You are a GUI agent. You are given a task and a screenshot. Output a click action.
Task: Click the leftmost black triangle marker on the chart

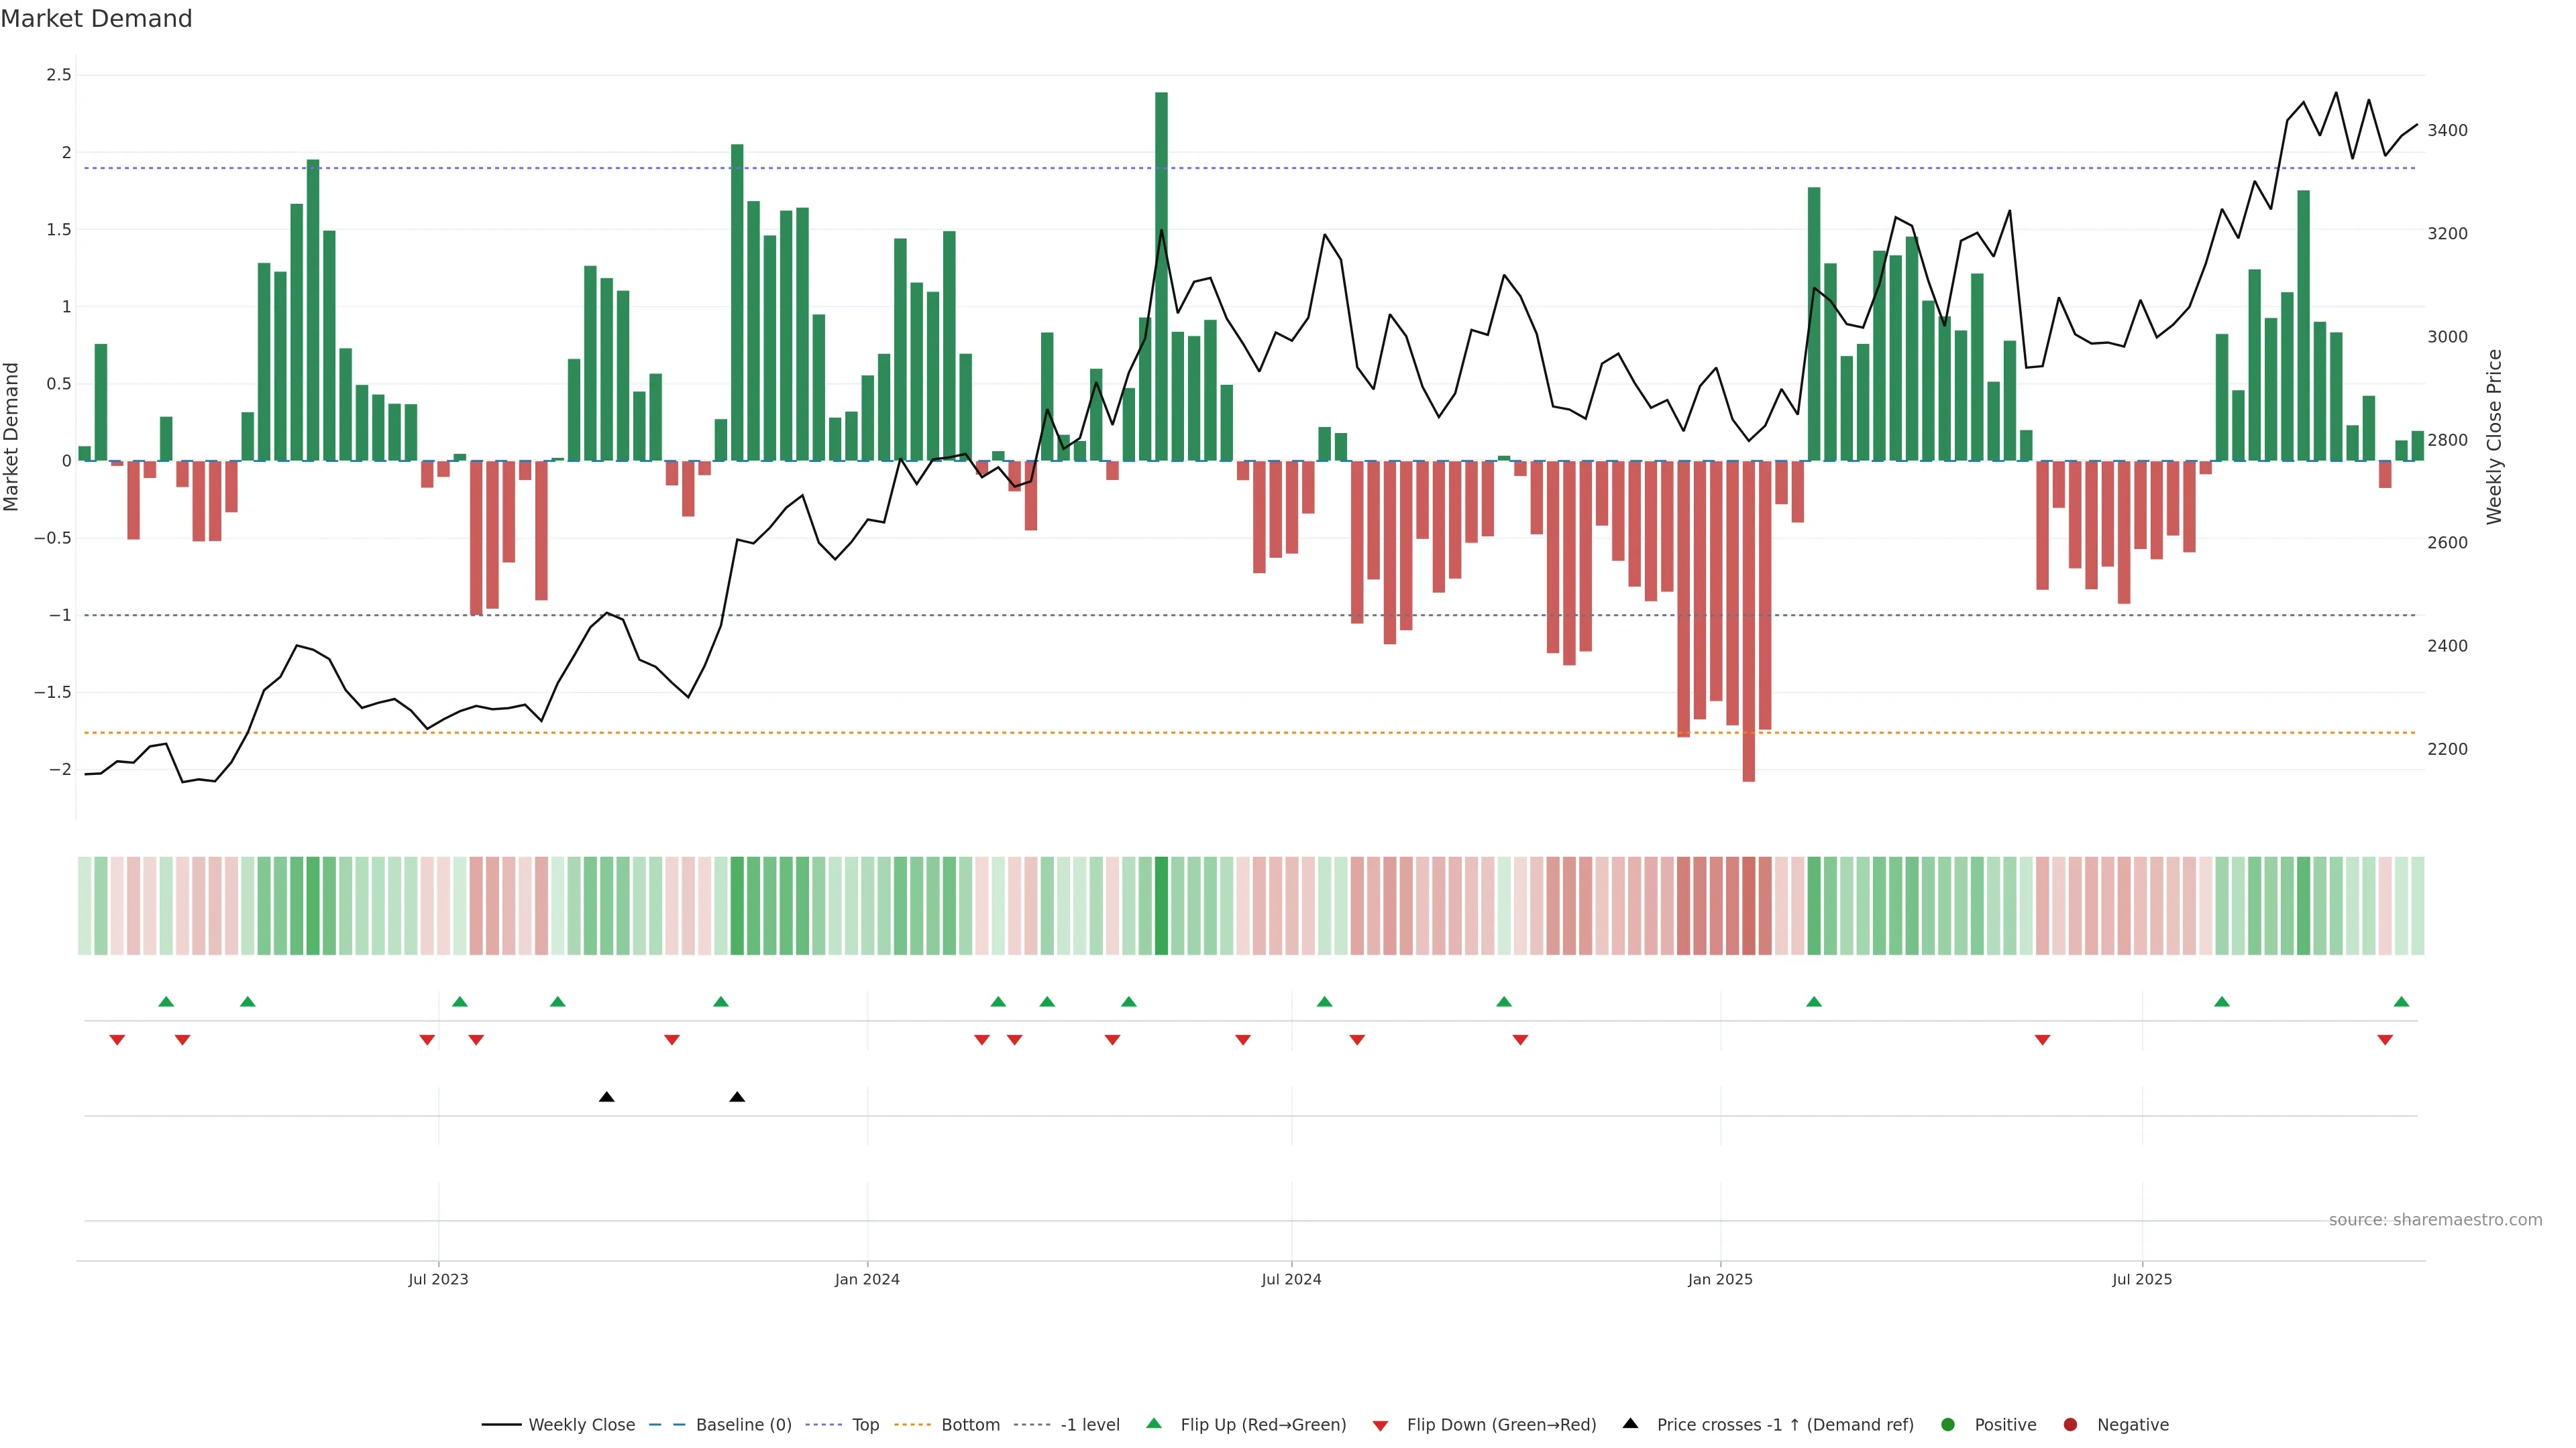(x=606, y=1097)
